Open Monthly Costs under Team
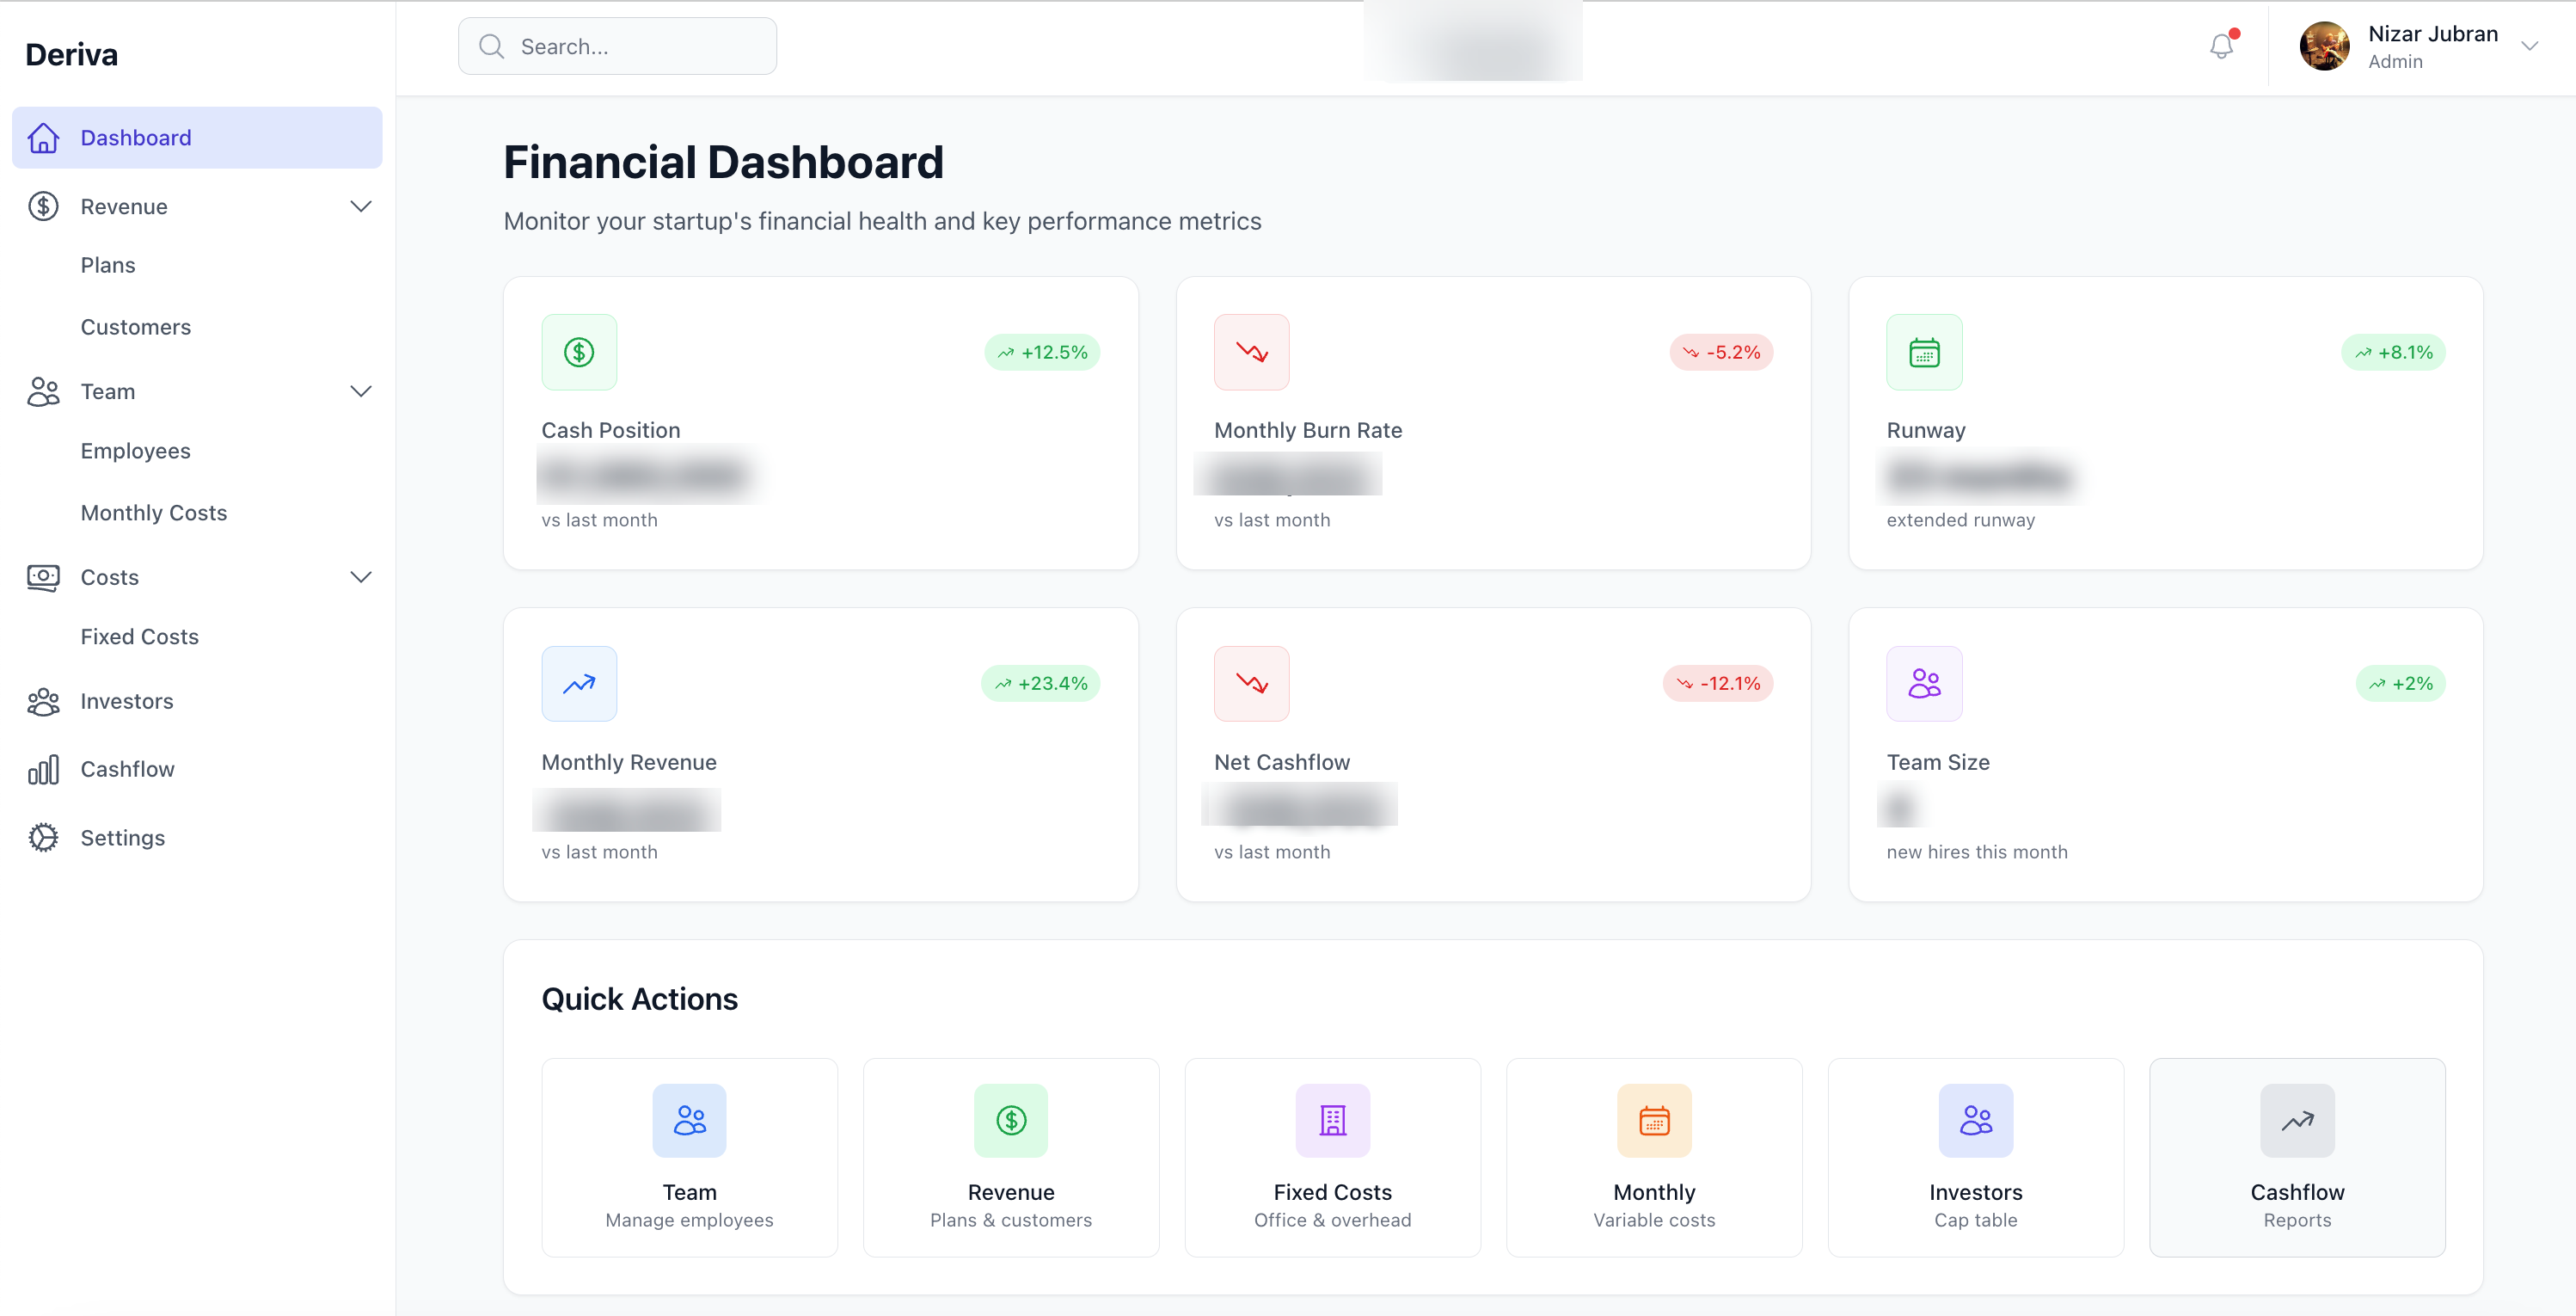This screenshot has height=1316, width=2576. 154,513
